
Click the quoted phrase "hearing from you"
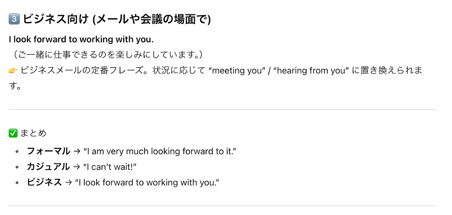(x=311, y=71)
